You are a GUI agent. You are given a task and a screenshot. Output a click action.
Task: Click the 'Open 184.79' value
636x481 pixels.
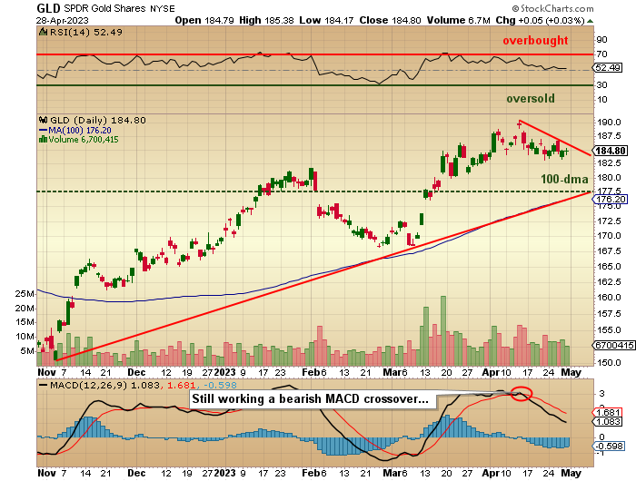pyautogui.click(x=204, y=20)
